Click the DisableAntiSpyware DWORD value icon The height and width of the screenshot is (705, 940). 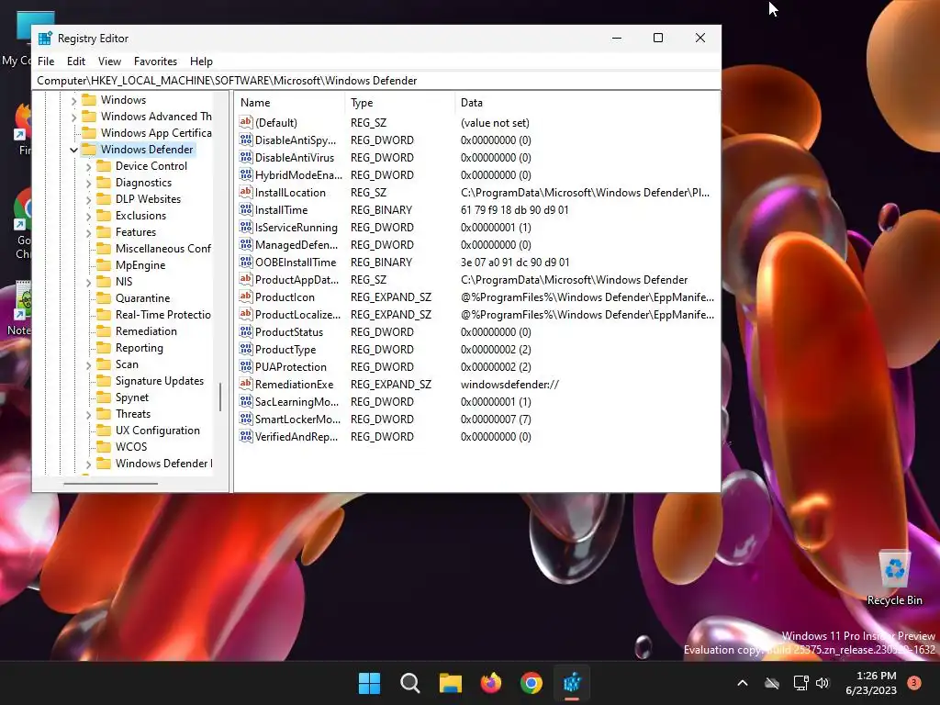tap(246, 140)
